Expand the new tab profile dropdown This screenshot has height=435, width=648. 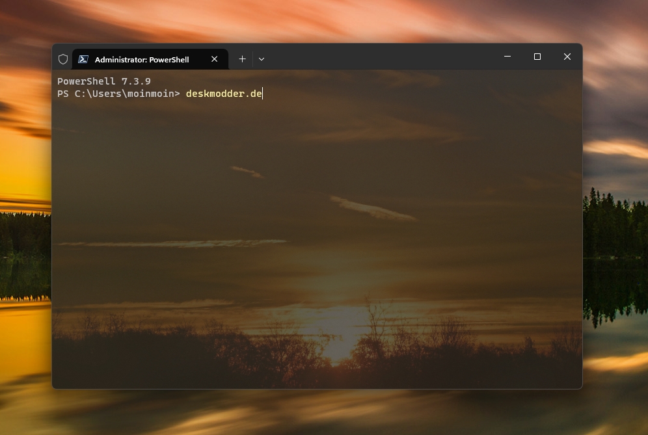click(262, 59)
